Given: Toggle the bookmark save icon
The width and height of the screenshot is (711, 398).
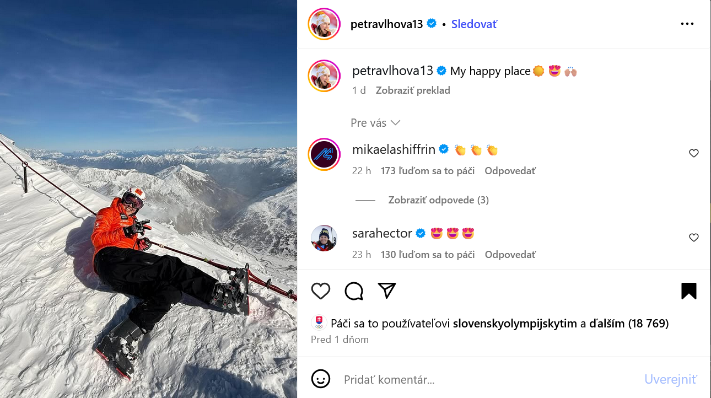Looking at the screenshot, I should [x=689, y=291].
